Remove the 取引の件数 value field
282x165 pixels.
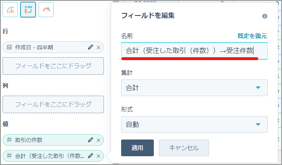[98, 140]
